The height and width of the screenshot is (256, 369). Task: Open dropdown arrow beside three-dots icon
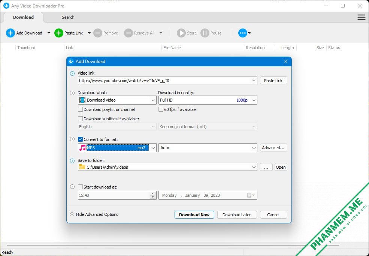pos(249,33)
